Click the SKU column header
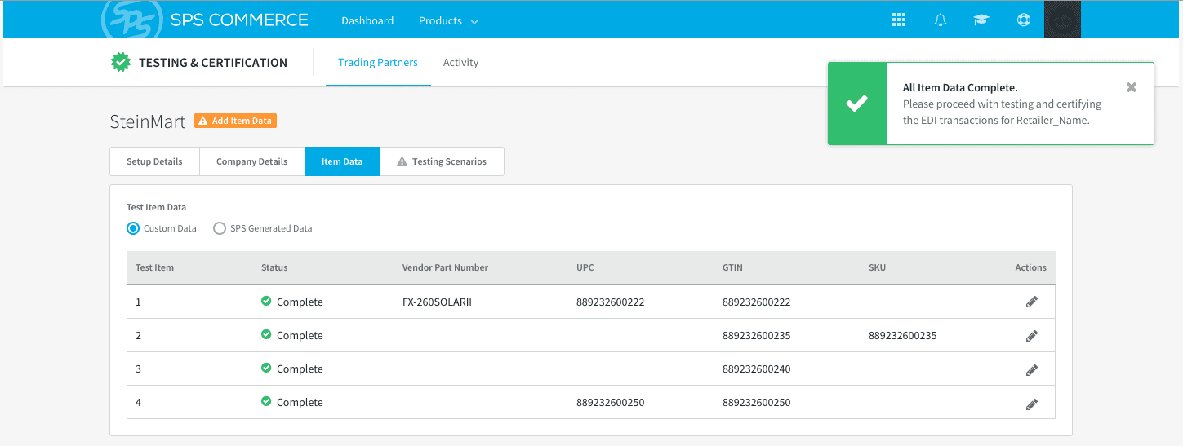The height and width of the screenshot is (446, 1183). tap(878, 267)
